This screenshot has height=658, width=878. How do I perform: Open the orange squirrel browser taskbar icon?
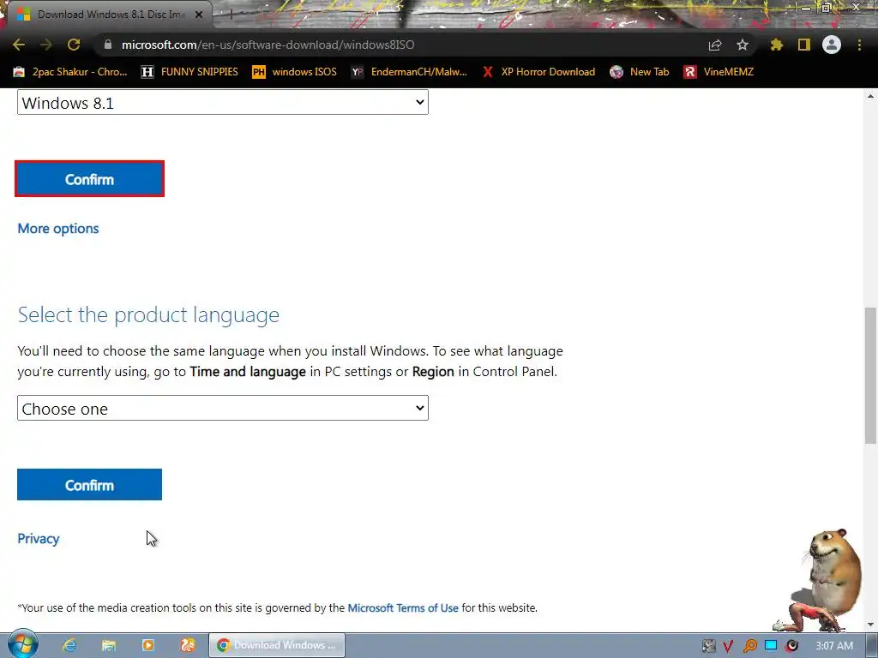[188, 645]
